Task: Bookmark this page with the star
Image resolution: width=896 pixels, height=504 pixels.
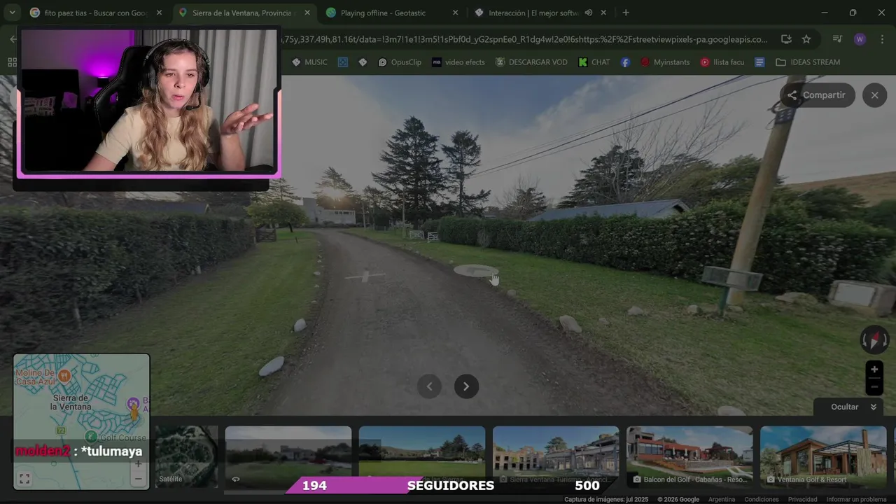Action: pyautogui.click(x=806, y=39)
